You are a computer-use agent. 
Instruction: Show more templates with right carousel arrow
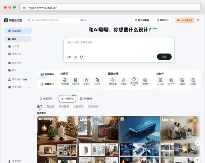click(x=198, y=143)
